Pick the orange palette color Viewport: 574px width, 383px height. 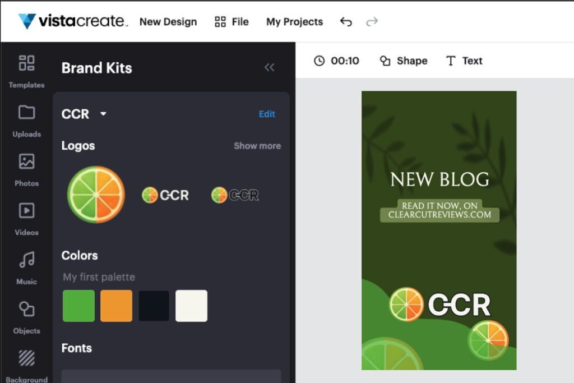tap(117, 306)
